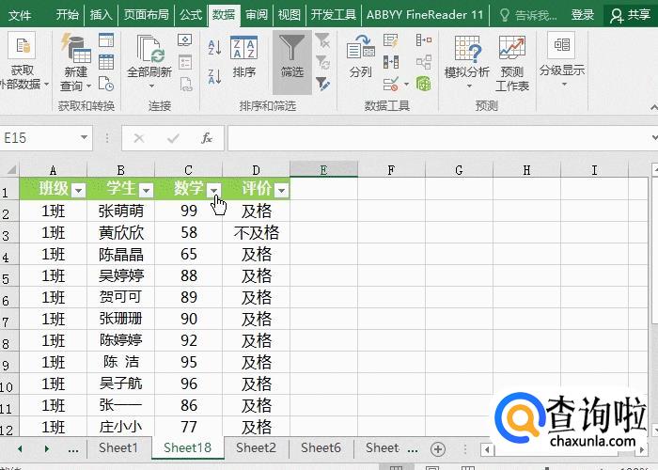
Task: Open the 模拟分析 what-if dropdown
Action: click(x=467, y=62)
